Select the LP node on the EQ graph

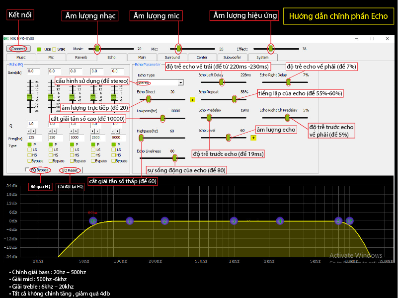tap(349, 221)
